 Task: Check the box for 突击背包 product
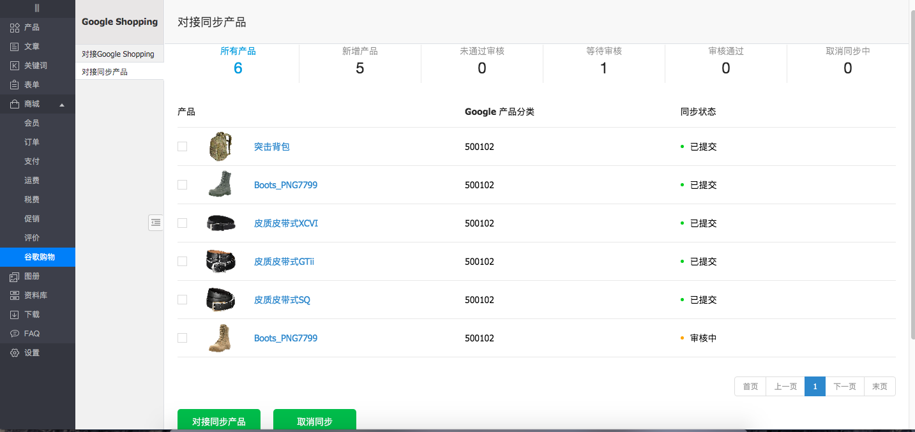(183, 146)
